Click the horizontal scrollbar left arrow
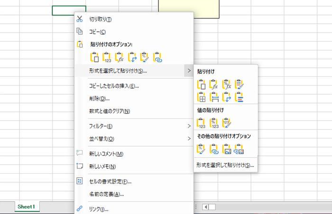The height and width of the screenshot is (214, 332). pos(205,207)
